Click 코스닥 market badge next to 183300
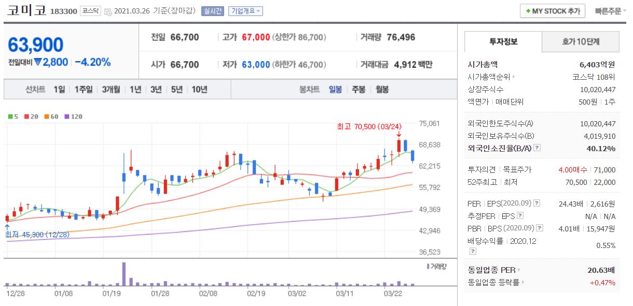Viewport: 633px width, 306px height. tap(91, 11)
